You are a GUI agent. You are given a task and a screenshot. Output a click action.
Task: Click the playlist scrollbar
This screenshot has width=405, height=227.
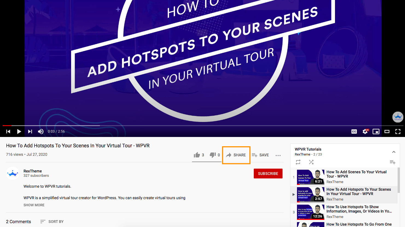[399, 180]
